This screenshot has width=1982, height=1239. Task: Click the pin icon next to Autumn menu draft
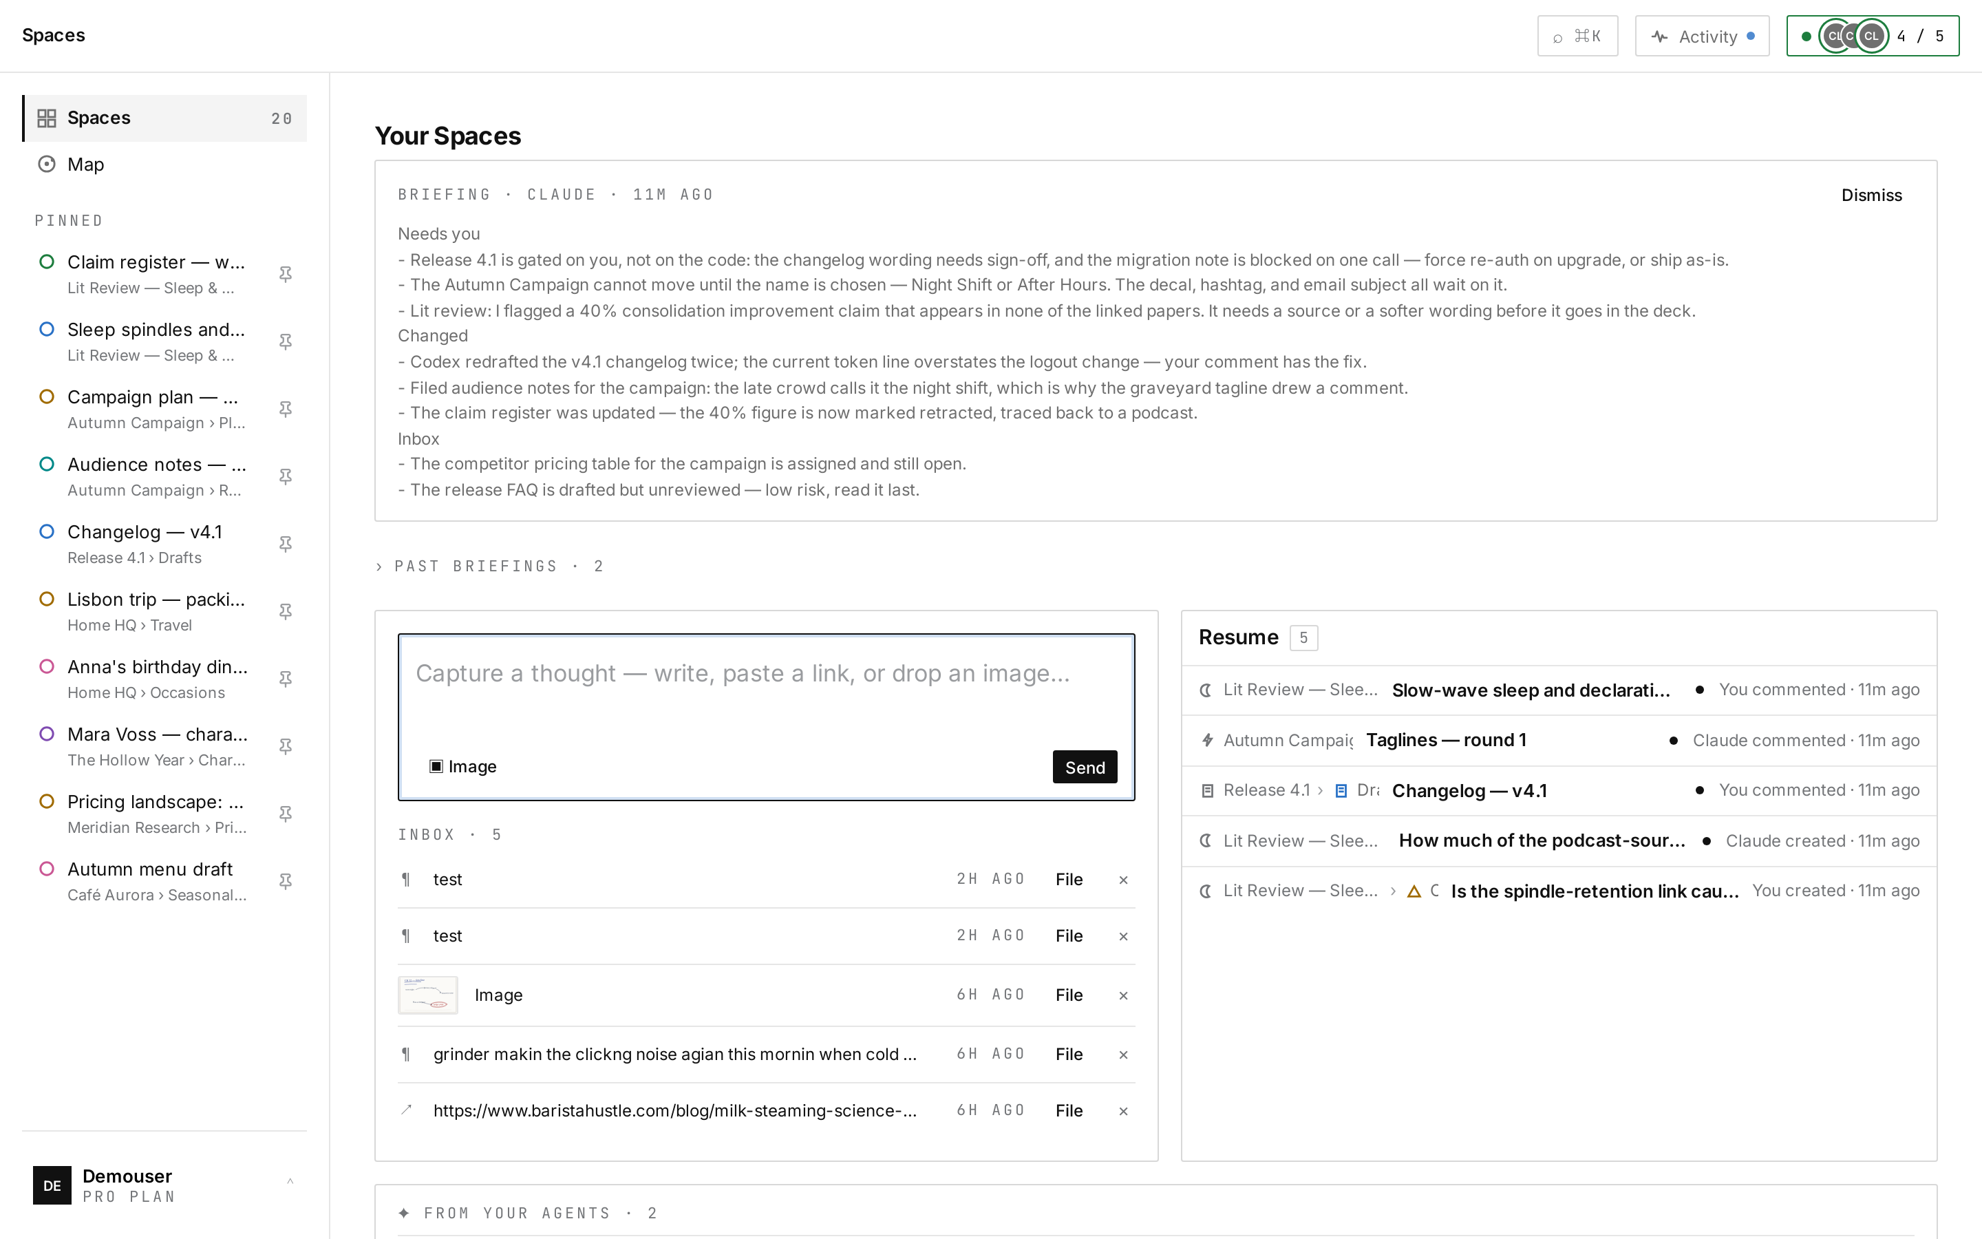(285, 881)
